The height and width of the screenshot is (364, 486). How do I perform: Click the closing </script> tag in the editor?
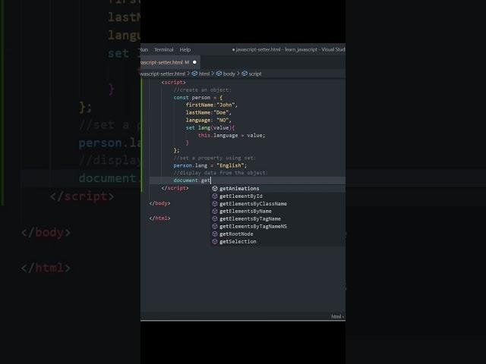(x=175, y=188)
